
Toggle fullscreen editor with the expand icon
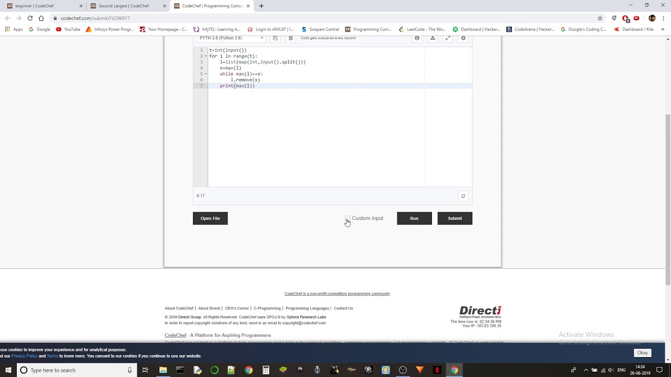[x=448, y=38]
